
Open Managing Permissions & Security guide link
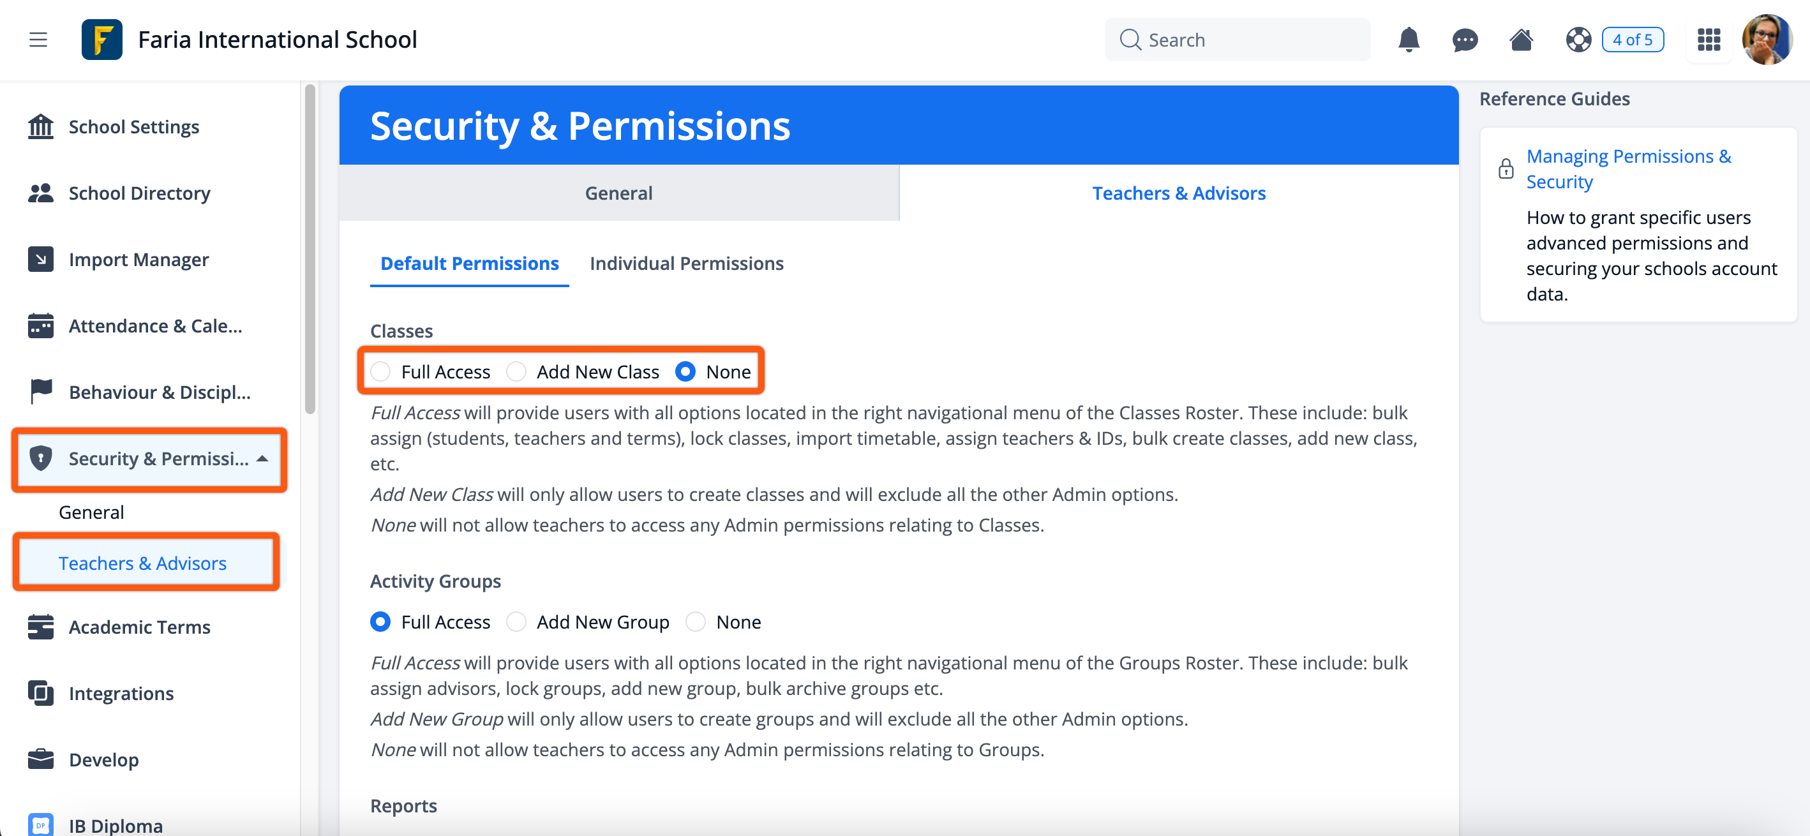(x=1629, y=168)
